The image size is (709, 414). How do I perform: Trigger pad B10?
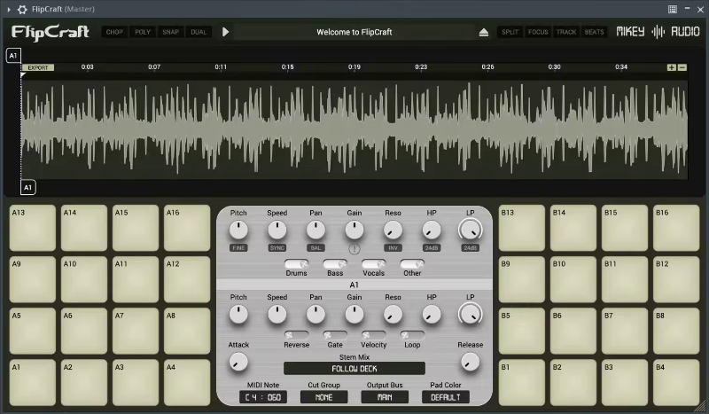[573, 279]
